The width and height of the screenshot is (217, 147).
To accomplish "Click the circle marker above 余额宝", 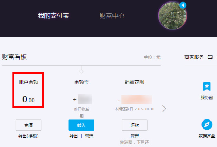I will 81,71.
